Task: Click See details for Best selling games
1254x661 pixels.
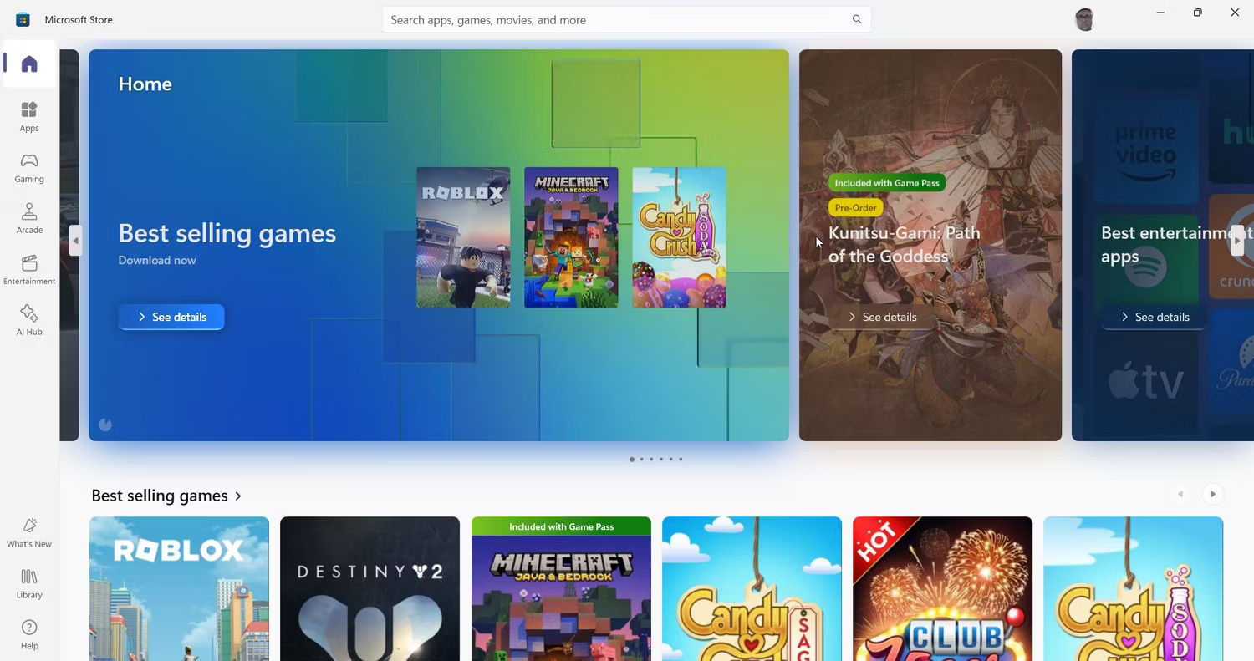Action: pyautogui.click(x=171, y=317)
